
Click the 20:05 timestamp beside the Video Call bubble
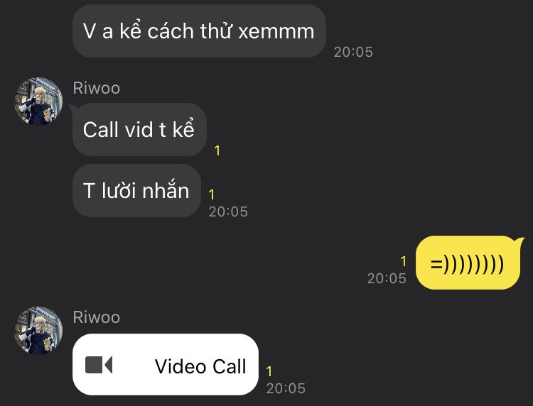coord(286,388)
